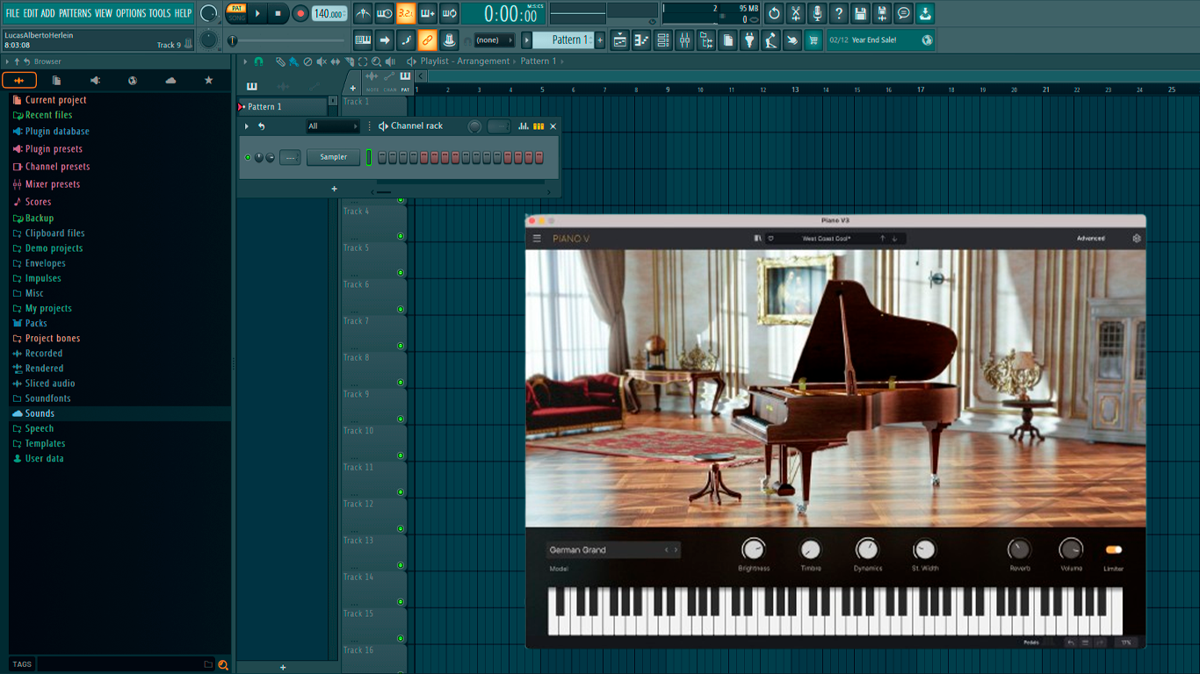Toggle the Limiter switch in Piano V
Viewport: 1200px width, 674px height.
click(1114, 550)
